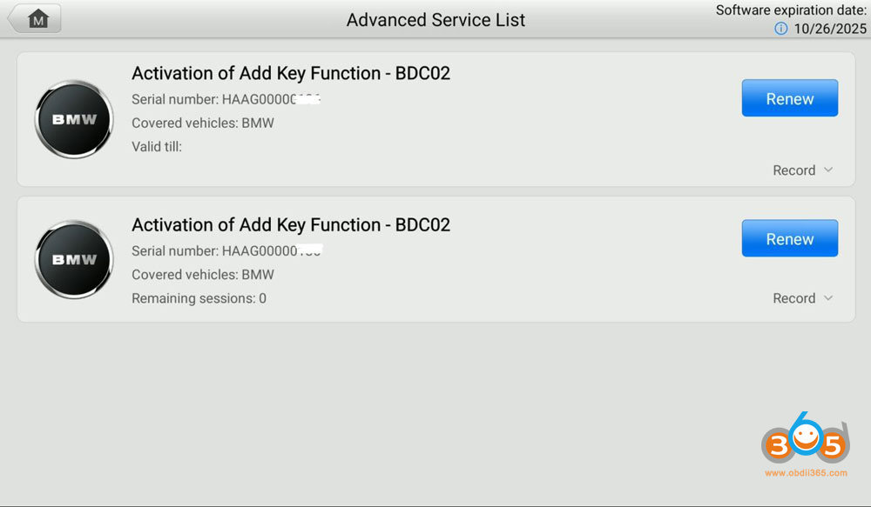Expand Record in the Valid till card
The height and width of the screenshot is (507, 871).
pos(802,170)
